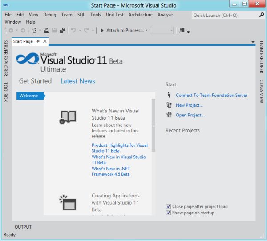The image size is (267, 241).
Task: Select the Welcome section tab
Action: (x=31, y=96)
